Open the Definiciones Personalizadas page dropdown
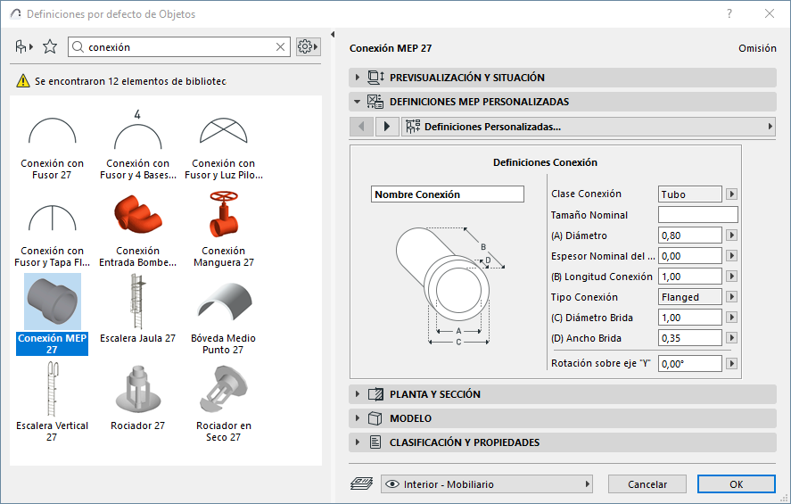The height and width of the screenshot is (504, 791). point(589,126)
